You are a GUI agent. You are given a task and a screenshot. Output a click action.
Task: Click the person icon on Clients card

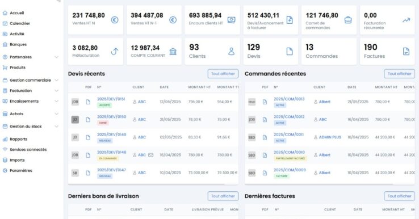231,51
